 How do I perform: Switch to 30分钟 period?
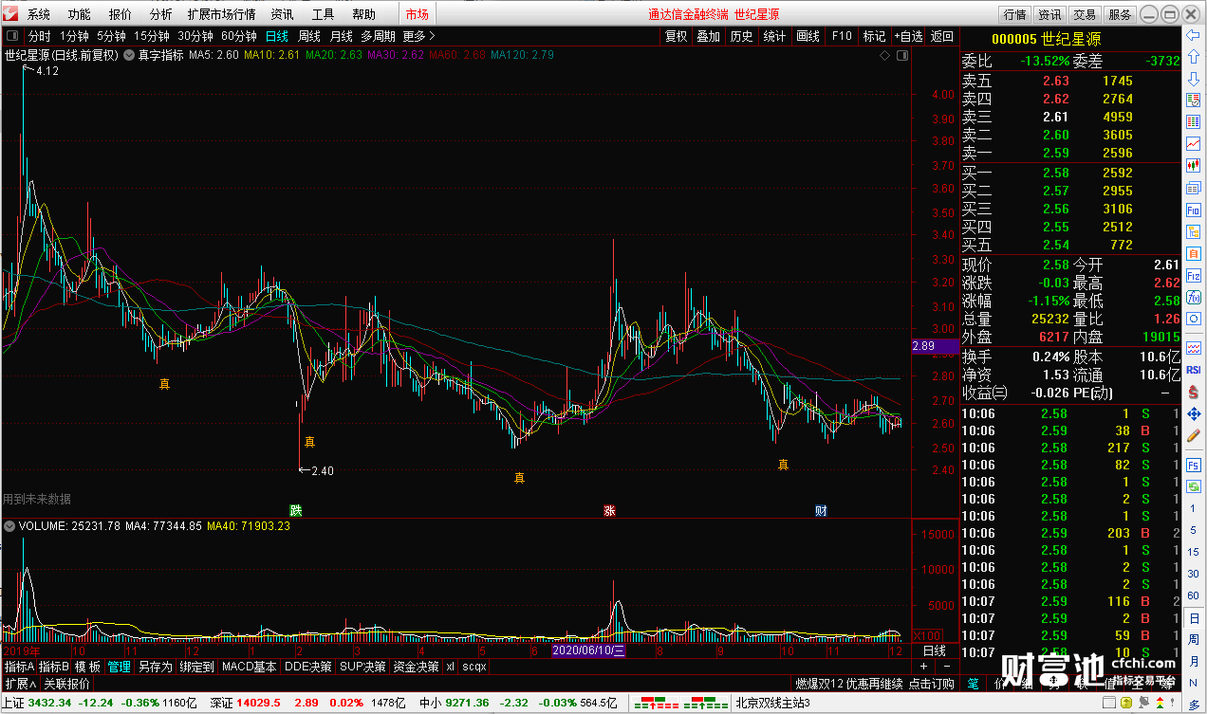(195, 36)
